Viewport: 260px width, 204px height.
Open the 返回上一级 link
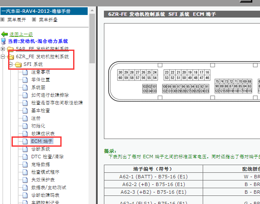pos(21,34)
